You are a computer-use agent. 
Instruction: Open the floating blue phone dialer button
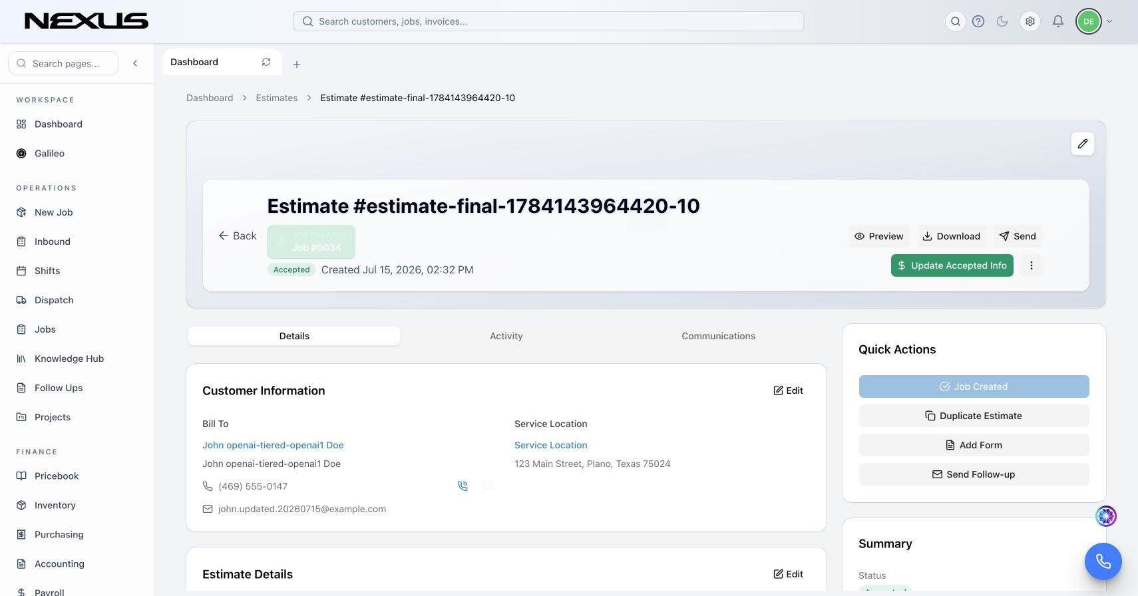pyautogui.click(x=1103, y=561)
